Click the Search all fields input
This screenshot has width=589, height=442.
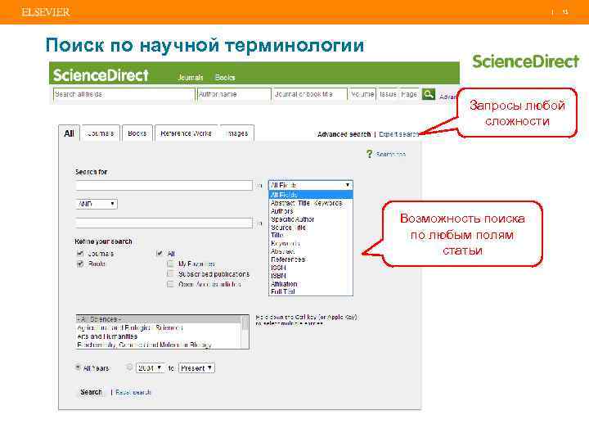(124, 94)
